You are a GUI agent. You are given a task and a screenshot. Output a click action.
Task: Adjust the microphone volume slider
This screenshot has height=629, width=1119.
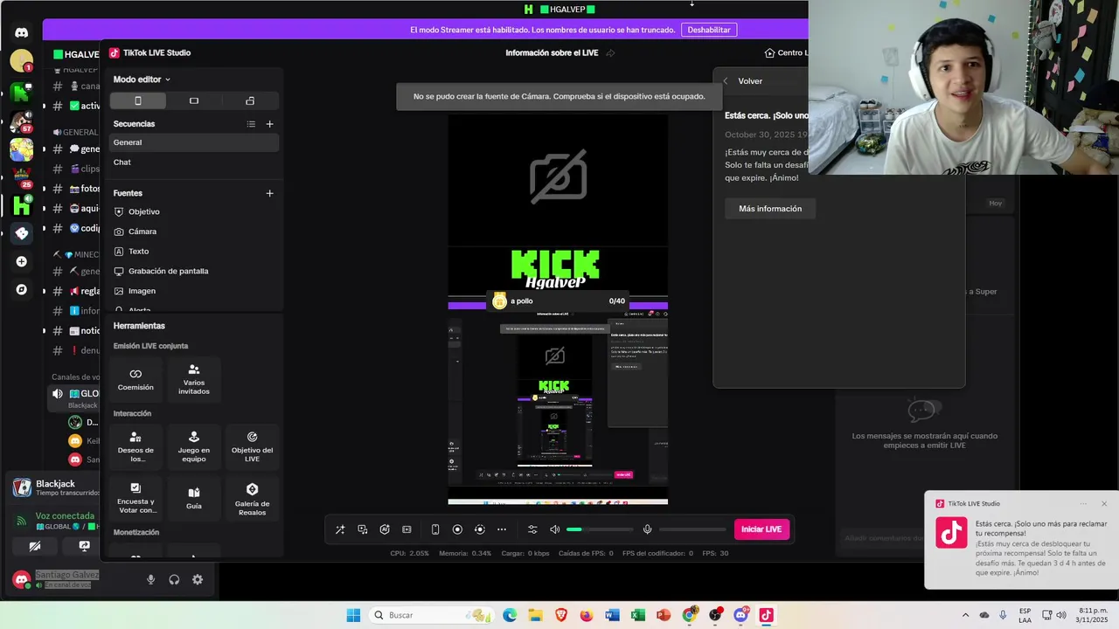tap(692, 529)
